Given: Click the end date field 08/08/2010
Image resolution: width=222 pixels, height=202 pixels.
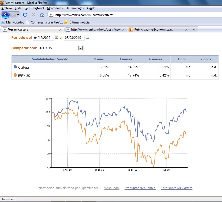Looking at the screenshot, I should point(74,38).
